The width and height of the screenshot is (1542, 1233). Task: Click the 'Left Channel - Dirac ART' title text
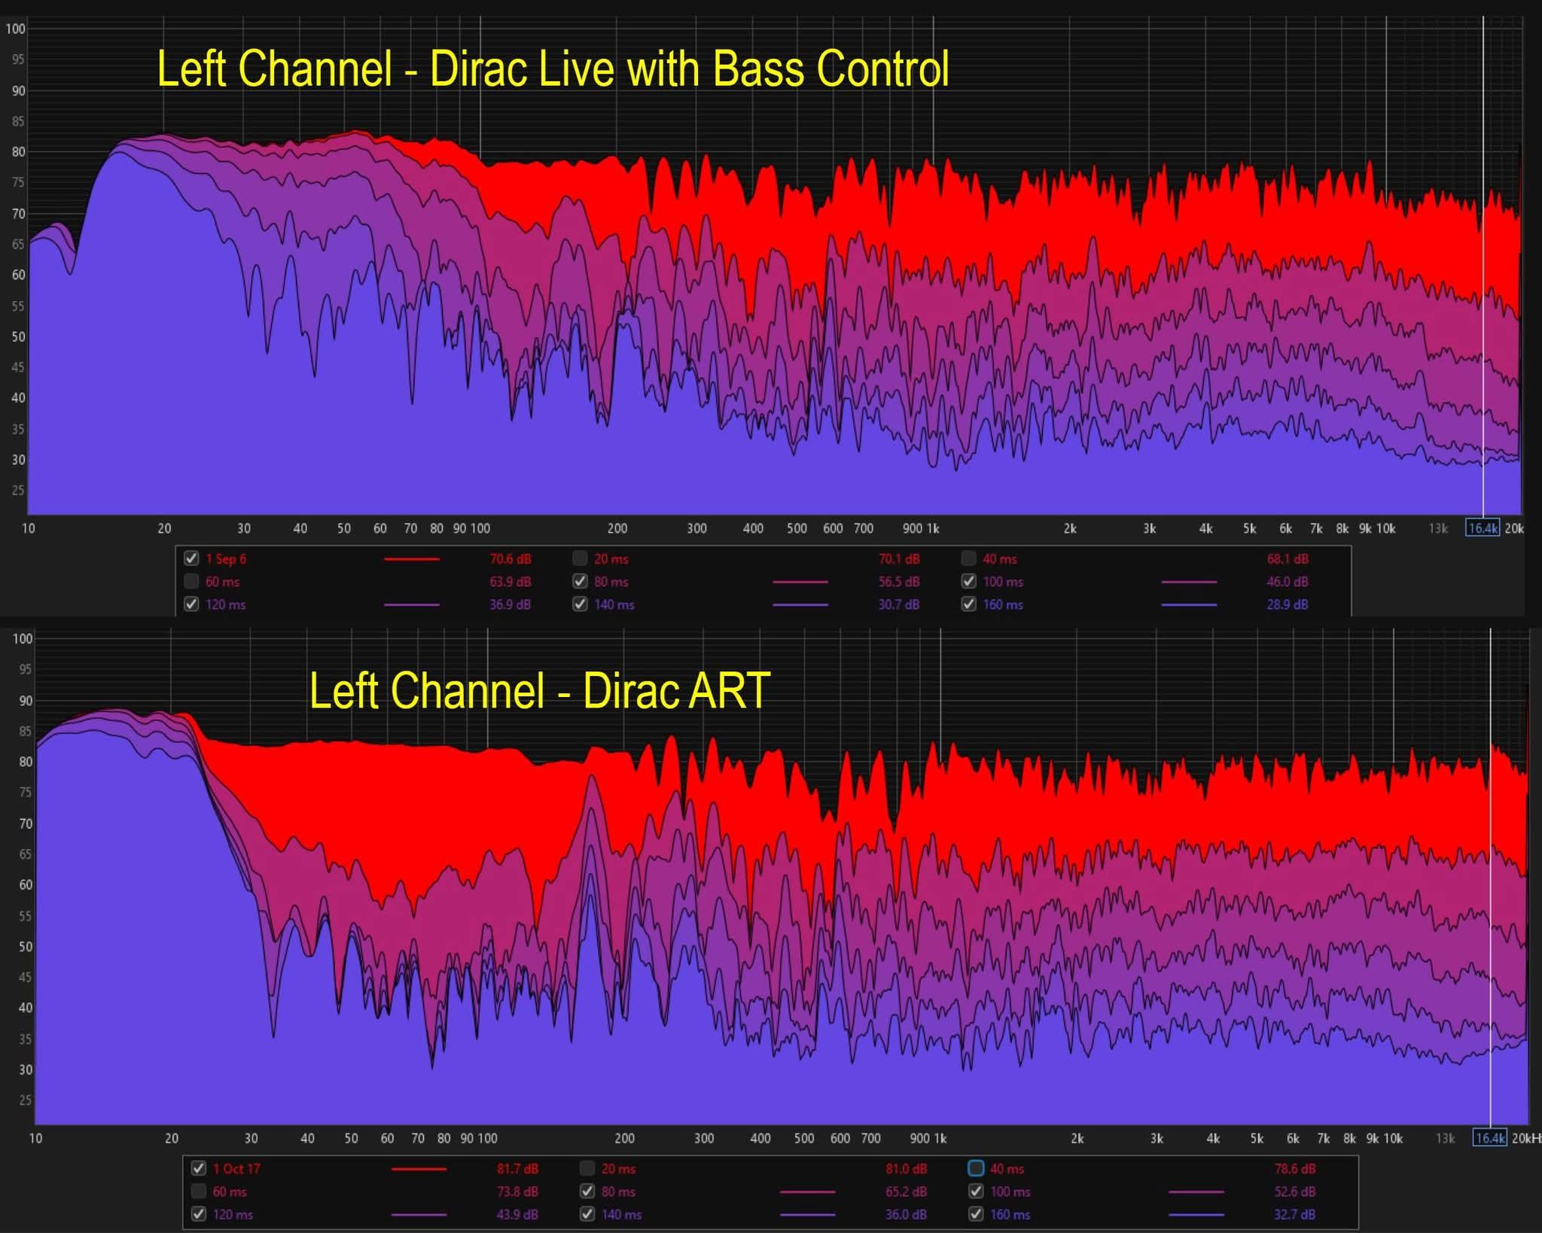tap(540, 690)
